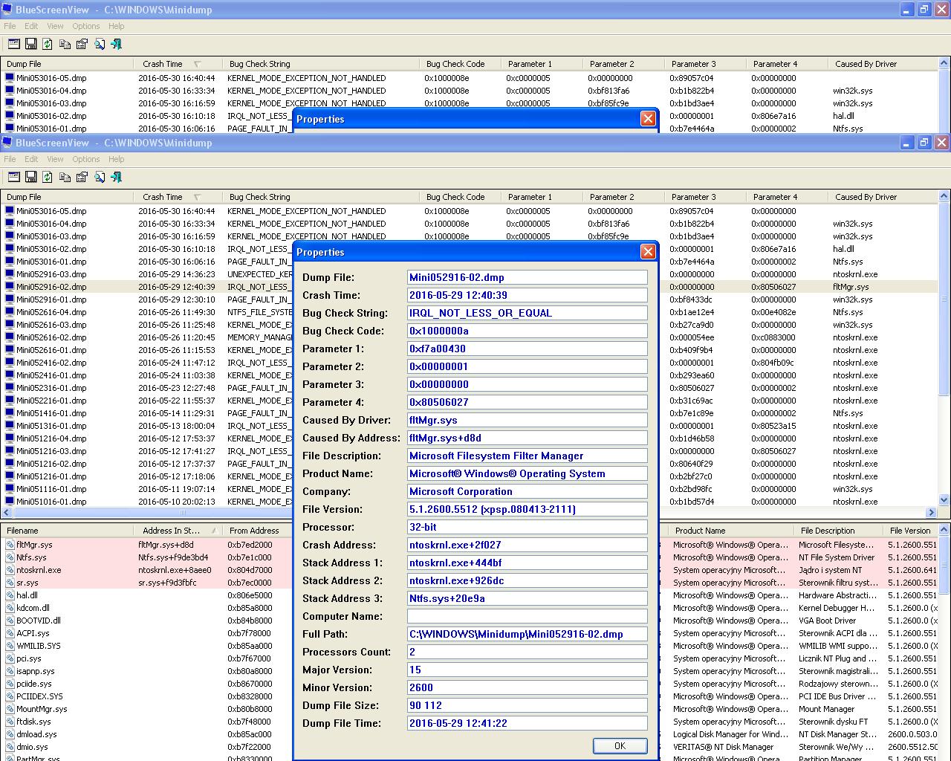Click the Exit door icon in lower toolbar
Viewport: 951px width, 761px height.
point(117,177)
